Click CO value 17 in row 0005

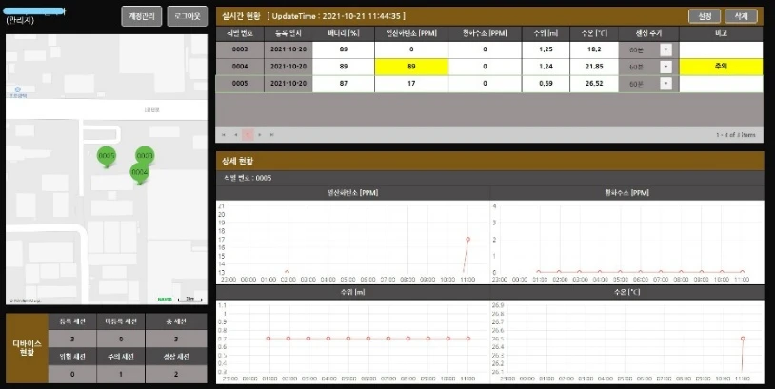tap(411, 84)
